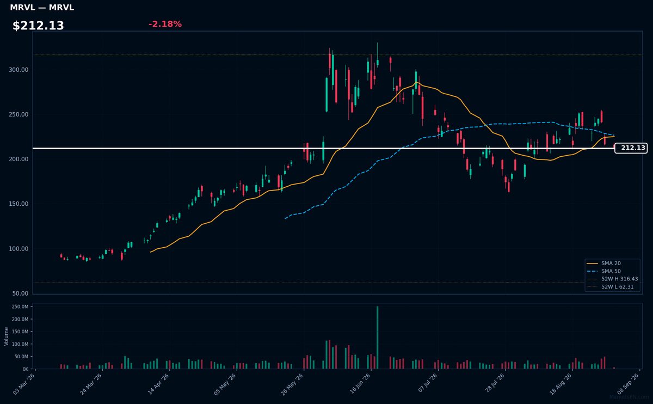The width and height of the screenshot is (653, 404).
Task: Click the 24 Mar '26 date label
Action: click(x=92, y=383)
